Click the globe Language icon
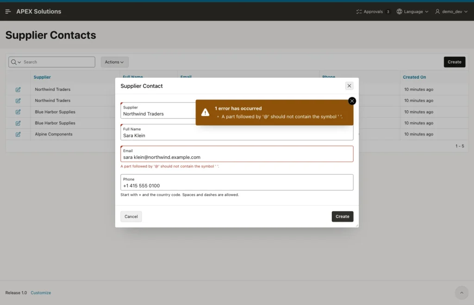The height and width of the screenshot is (305, 474). [x=399, y=12]
